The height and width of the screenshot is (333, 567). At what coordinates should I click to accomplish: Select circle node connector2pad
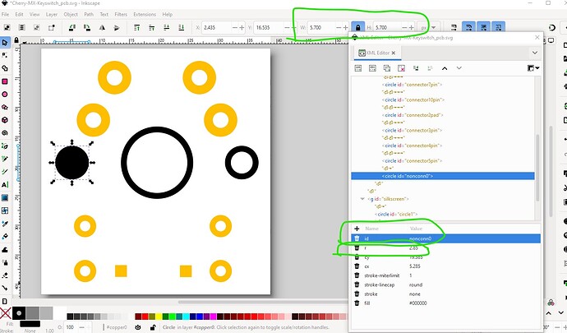[x=413, y=115]
